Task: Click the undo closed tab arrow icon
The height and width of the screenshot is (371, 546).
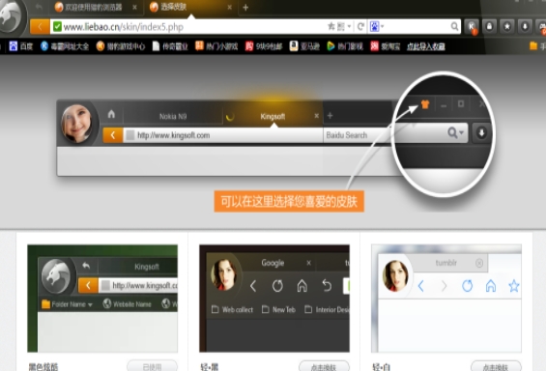Action: pos(39,7)
